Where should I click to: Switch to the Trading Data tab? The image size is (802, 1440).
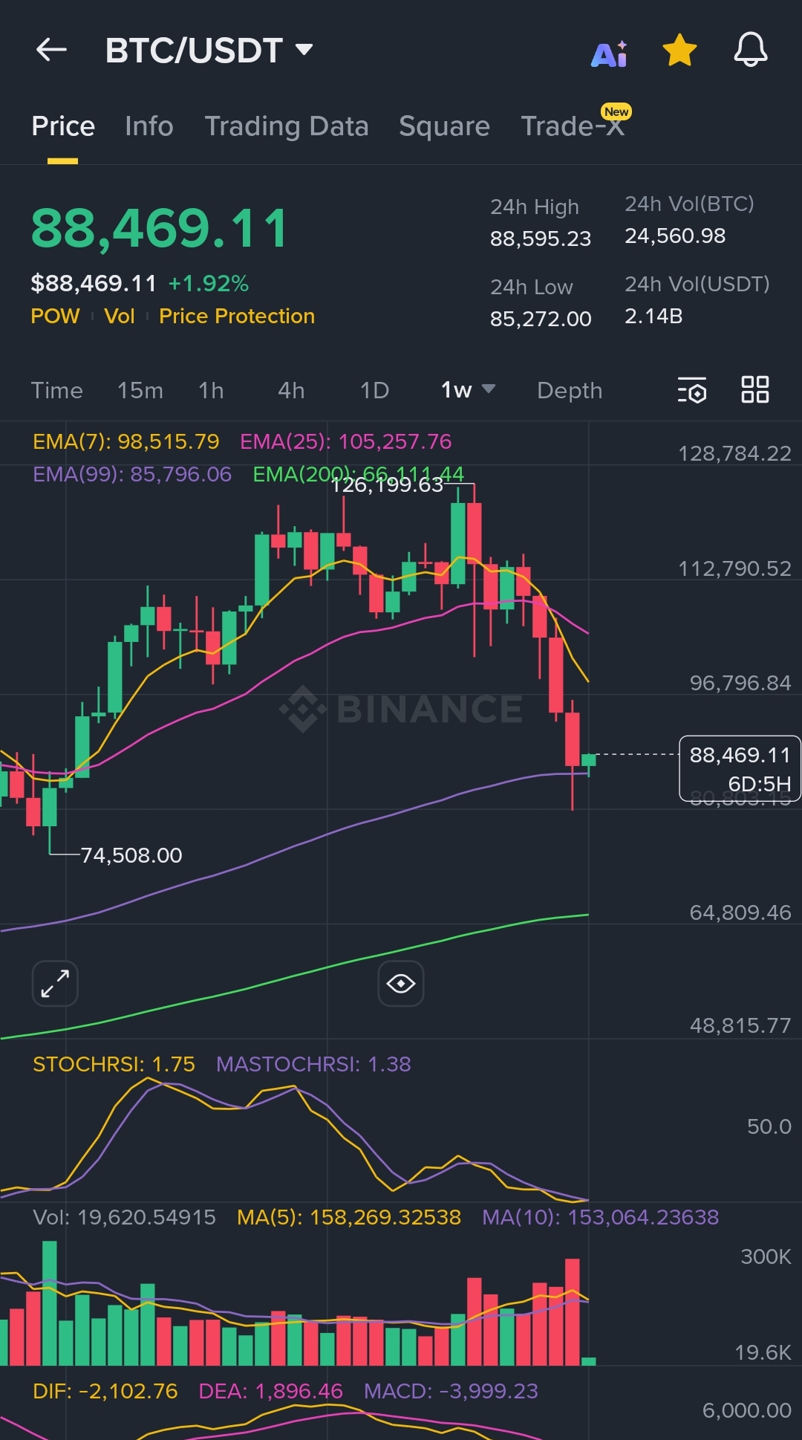tap(287, 126)
